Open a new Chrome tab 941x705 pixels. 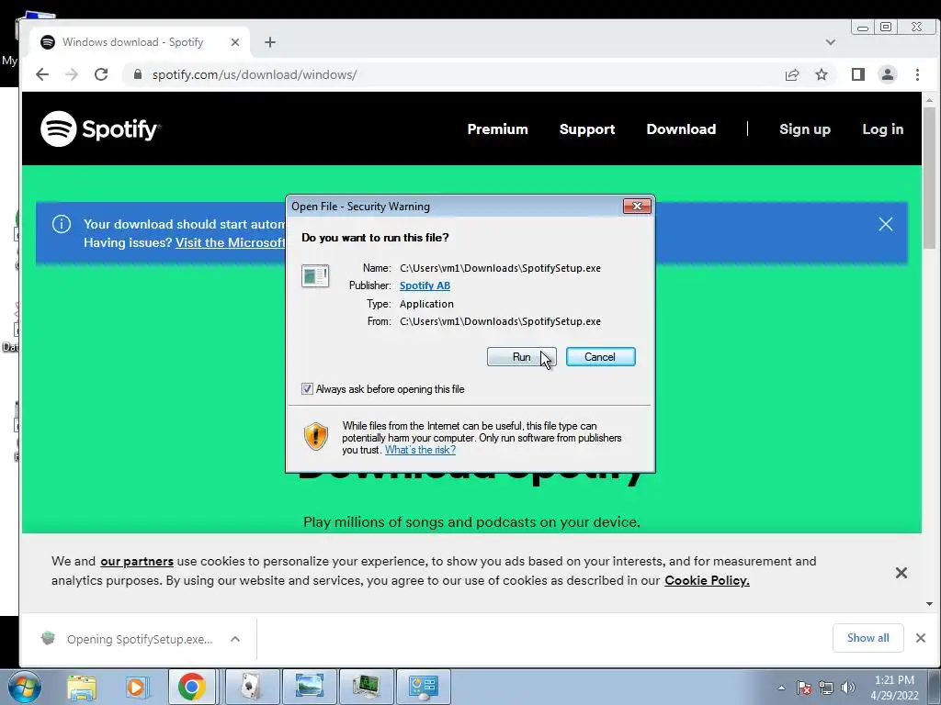pos(270,42)
